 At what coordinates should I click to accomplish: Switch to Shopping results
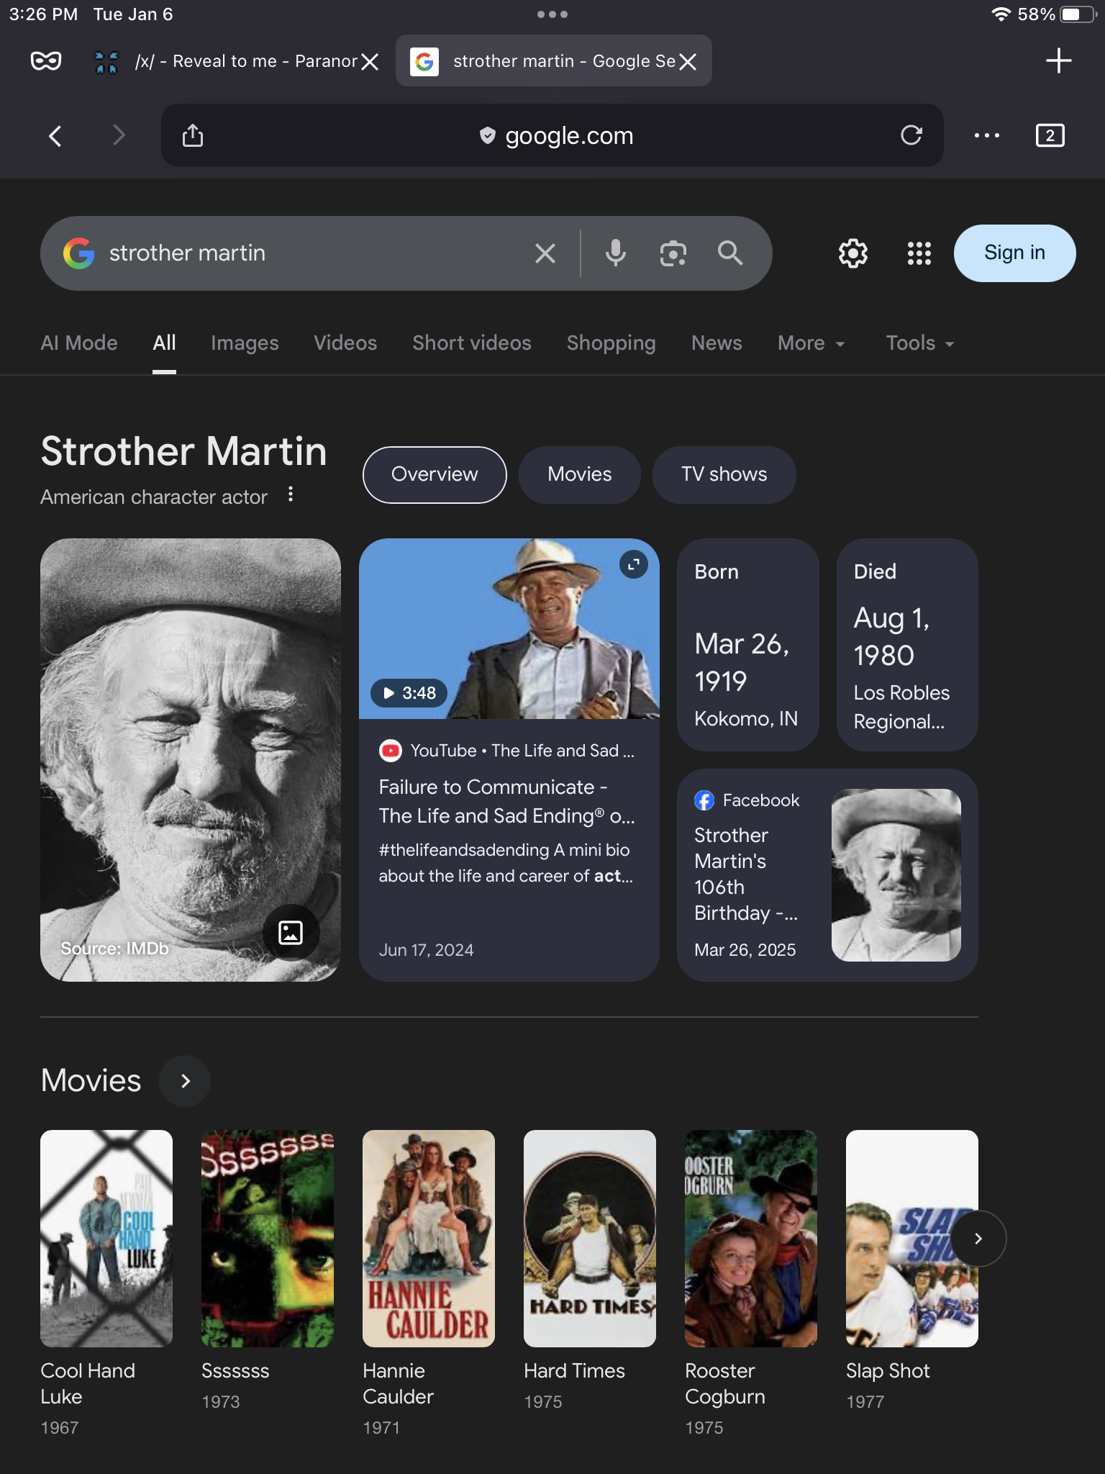pyautogui.click(x=611, y=343)
